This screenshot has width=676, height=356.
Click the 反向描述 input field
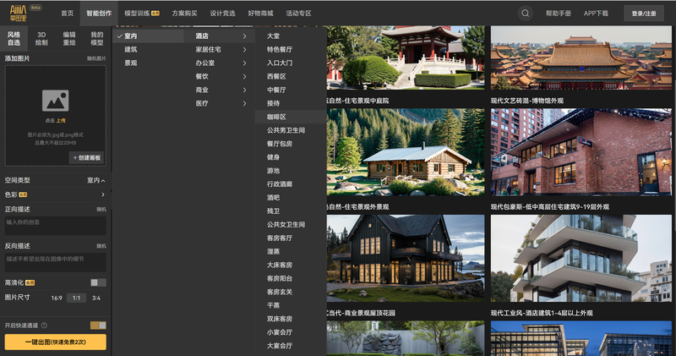coord(55,262)
